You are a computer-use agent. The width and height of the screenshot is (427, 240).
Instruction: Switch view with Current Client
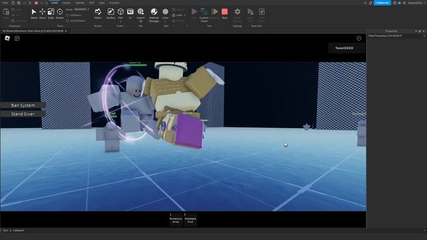[204, 15]
